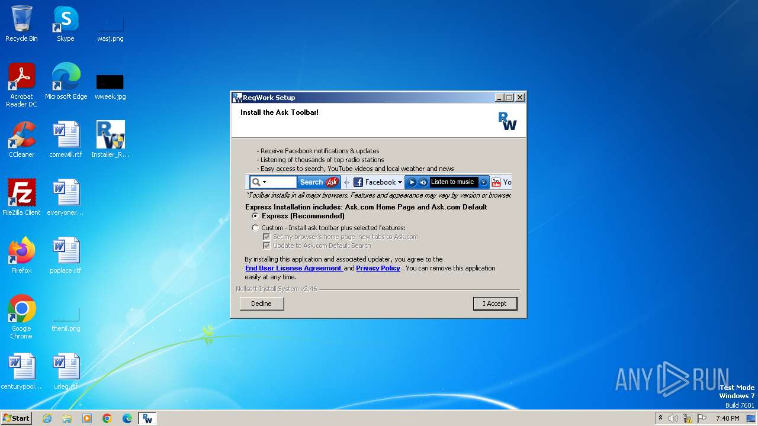
Task: Click the RegWork taskbar button
Action: pos(147,418)
